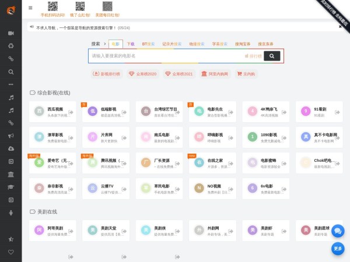Open the 西瓜视频 site card
The width and height of the screenshot is (350, 262).
tap(52, 112)
